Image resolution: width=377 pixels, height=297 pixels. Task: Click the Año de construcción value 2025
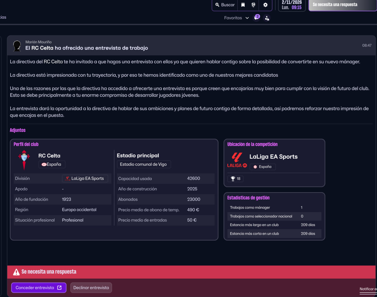point(192,189)
